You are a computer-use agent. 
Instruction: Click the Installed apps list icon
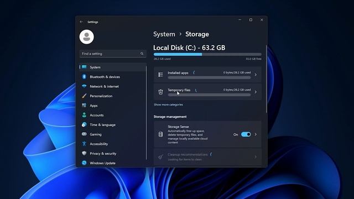160,75
